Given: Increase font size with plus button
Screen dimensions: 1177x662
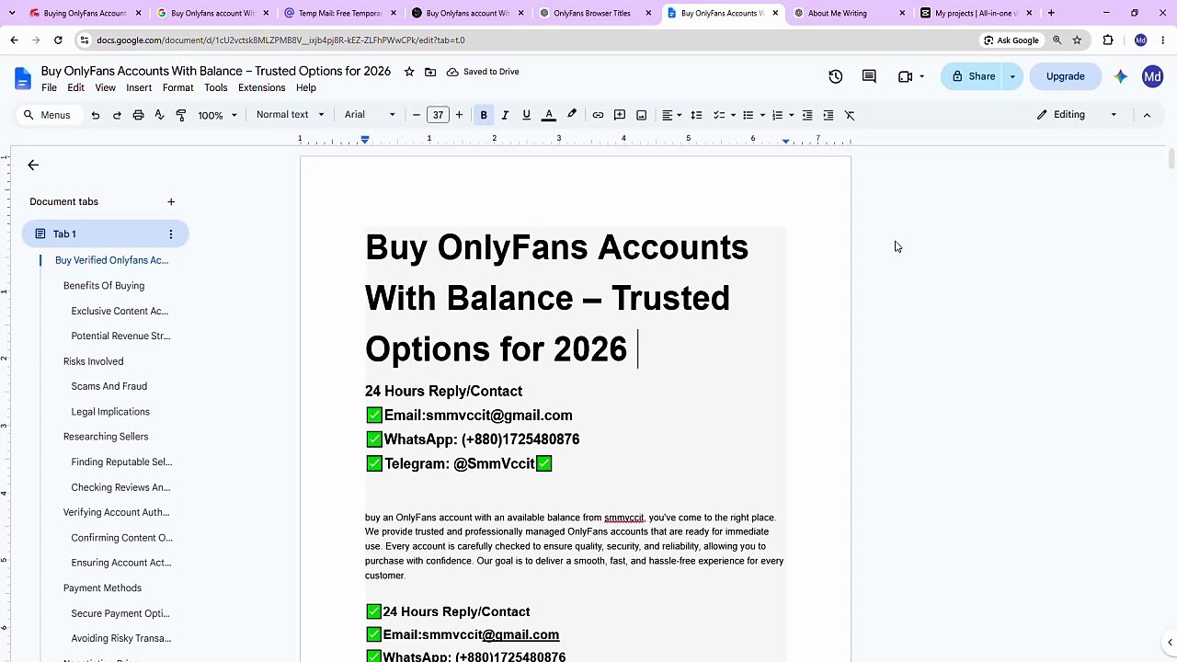Looking at the screenshot, I should point(459,115).
